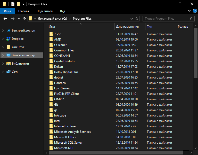
Task: Select the dotnet folder name
Action: point(59,78)
